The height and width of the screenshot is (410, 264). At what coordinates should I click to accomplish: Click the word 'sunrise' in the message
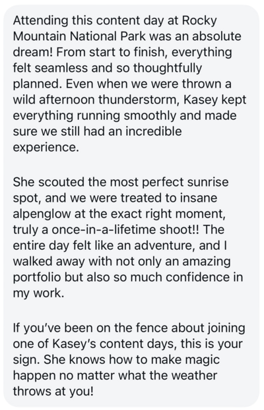point(208,182)
